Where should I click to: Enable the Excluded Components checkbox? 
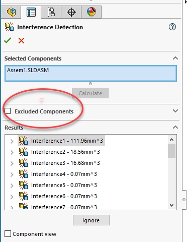point(8,111)
